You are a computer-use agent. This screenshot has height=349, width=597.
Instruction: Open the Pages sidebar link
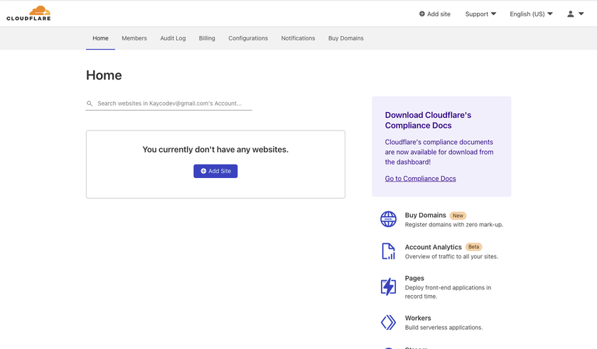(414, 278)
